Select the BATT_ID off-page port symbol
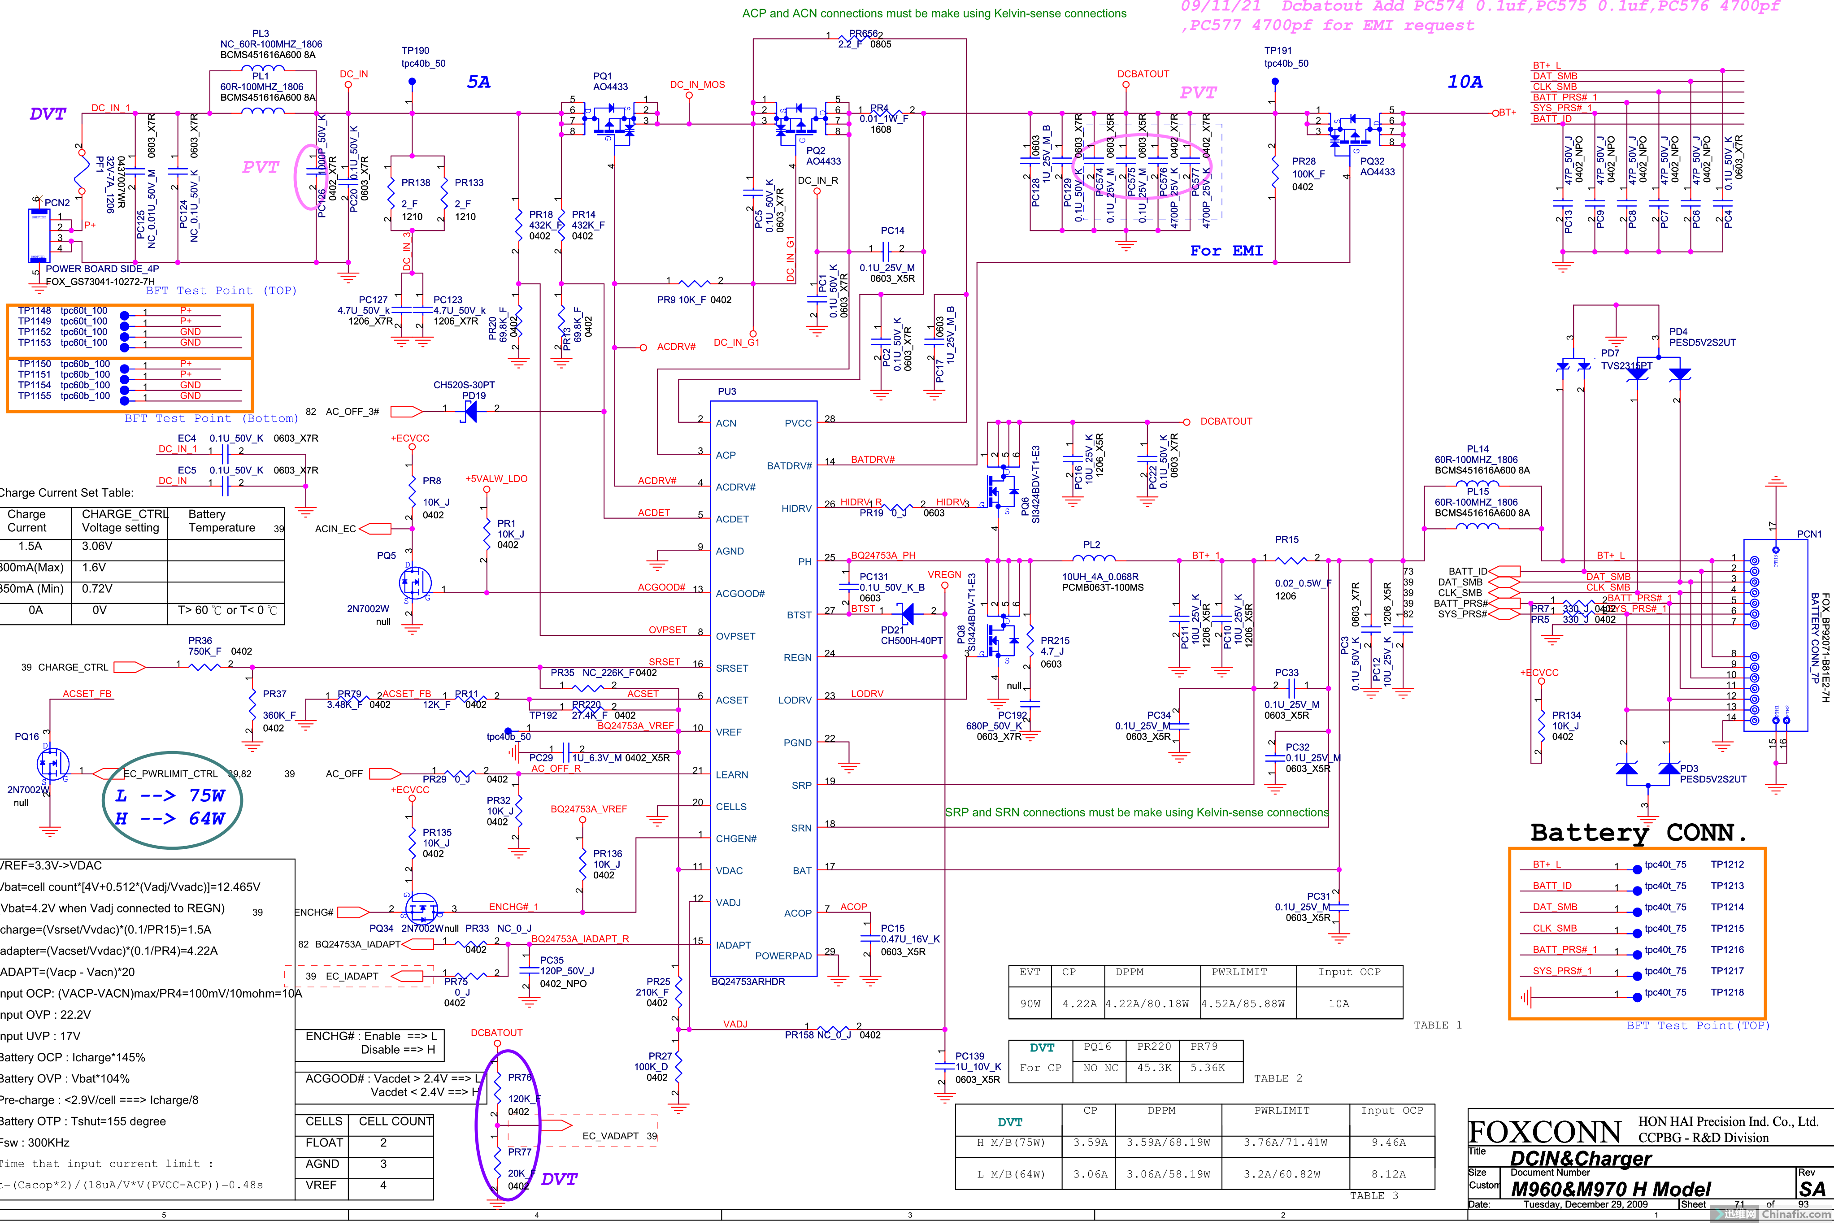The height and width of the screenshot is (1225, 1834). 1504,571
